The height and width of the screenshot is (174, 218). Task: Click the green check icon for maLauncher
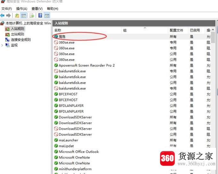pos(56,140)
